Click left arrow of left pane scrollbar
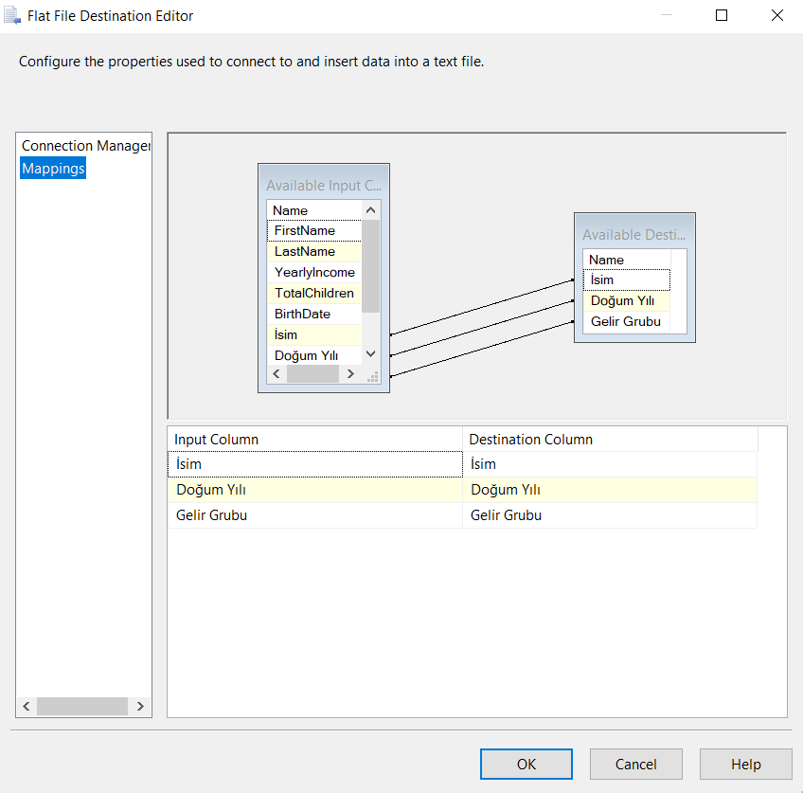This screenshot has height=793, width=803. tap(27, 707)
